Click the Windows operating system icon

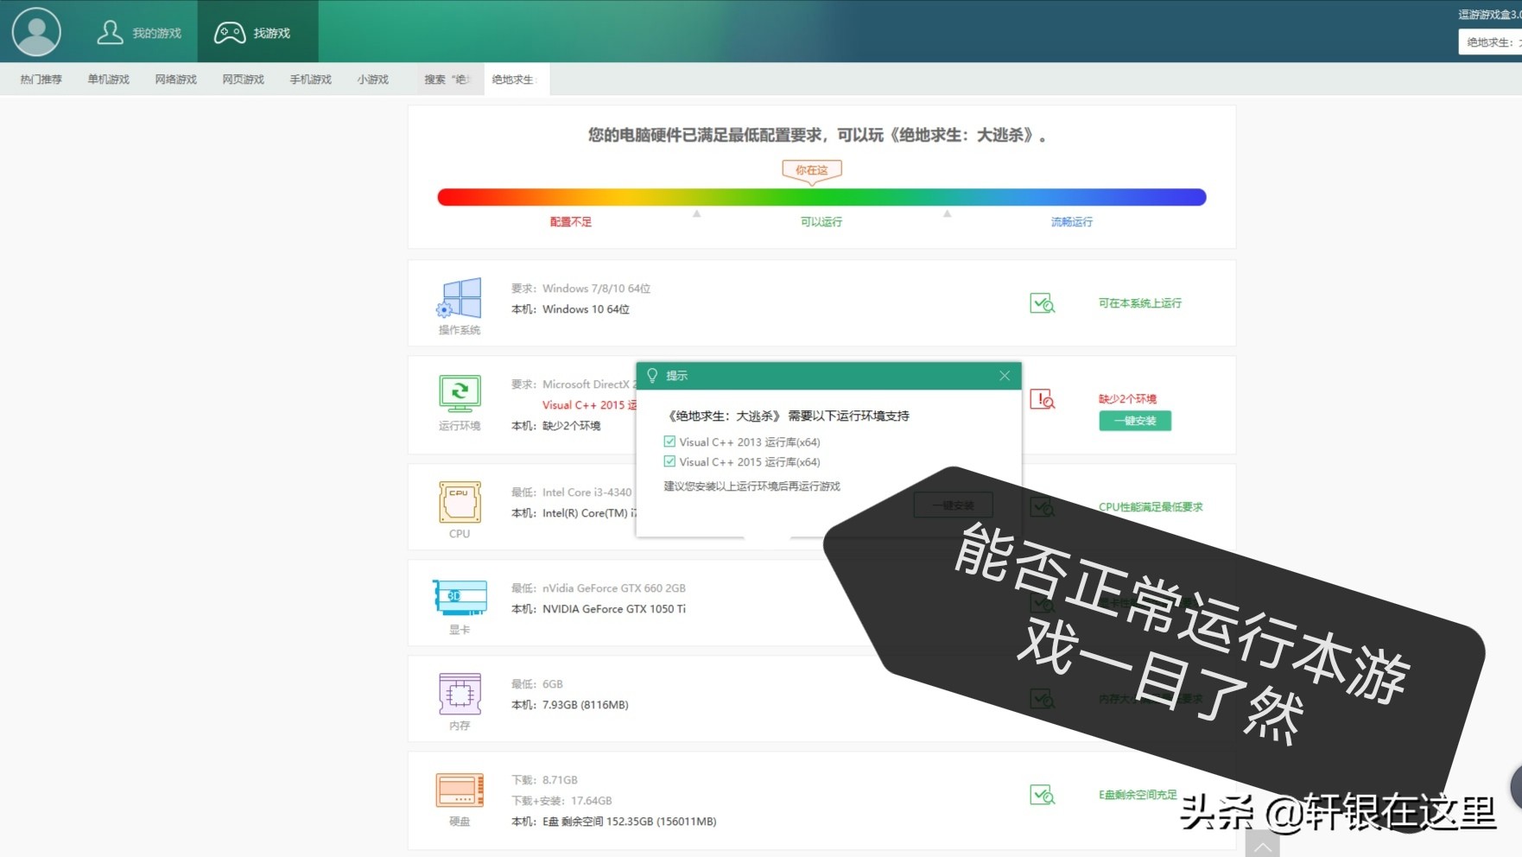tap(460, 299)
